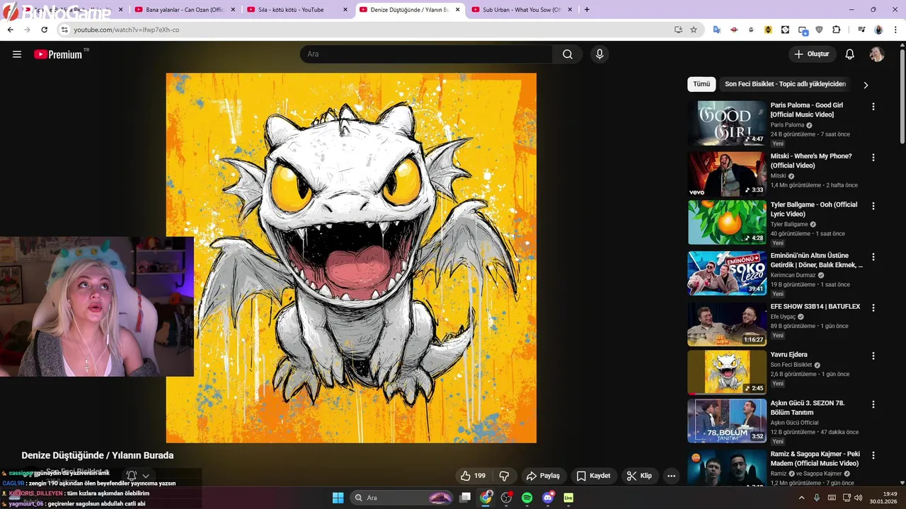This screenshot has width=906, height=509.
Task: Click the install app icon in address bar
Action: click(678, 30)
